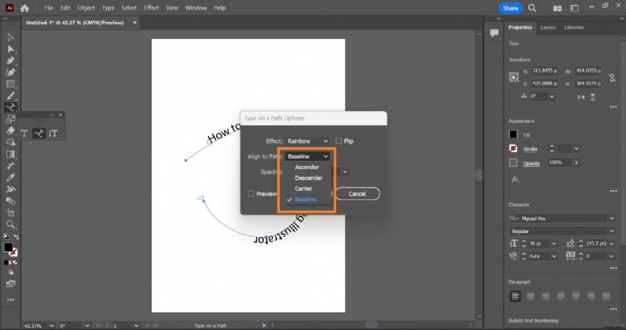Viewport: 626px width, 330px height.
Task: Open the Effect menu
Action: tap(151, 8)
